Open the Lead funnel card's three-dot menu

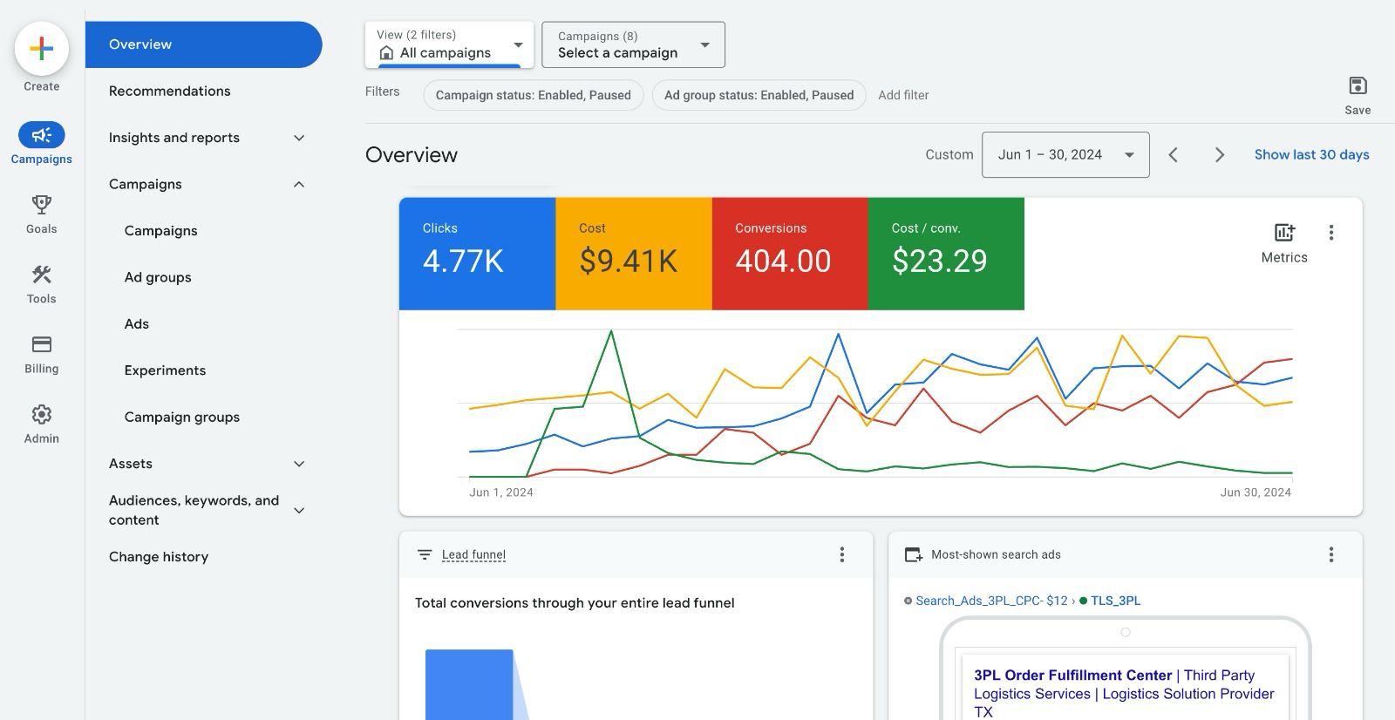[x=841, y=554]
